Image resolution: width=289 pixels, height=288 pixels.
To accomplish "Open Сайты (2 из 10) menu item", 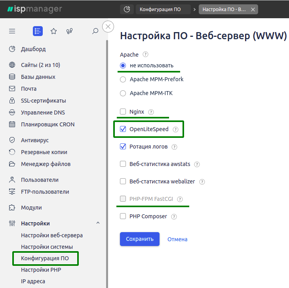I will pos(40,65).
